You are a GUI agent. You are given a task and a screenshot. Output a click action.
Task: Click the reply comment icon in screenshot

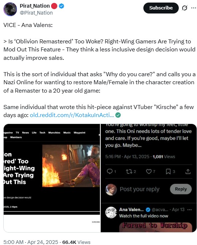pos(109,171)
